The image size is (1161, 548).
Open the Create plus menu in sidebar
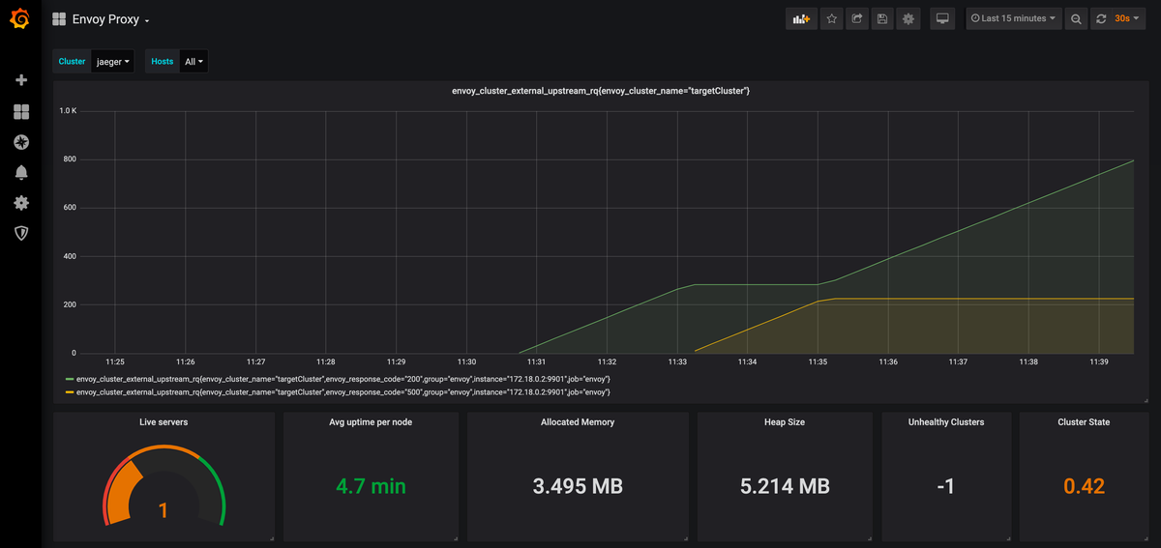(20, 80)
